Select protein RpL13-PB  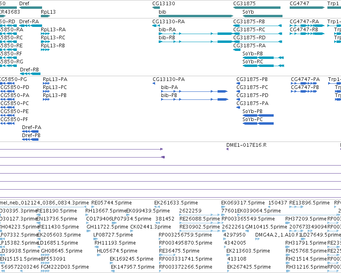[x=46, y=99]
